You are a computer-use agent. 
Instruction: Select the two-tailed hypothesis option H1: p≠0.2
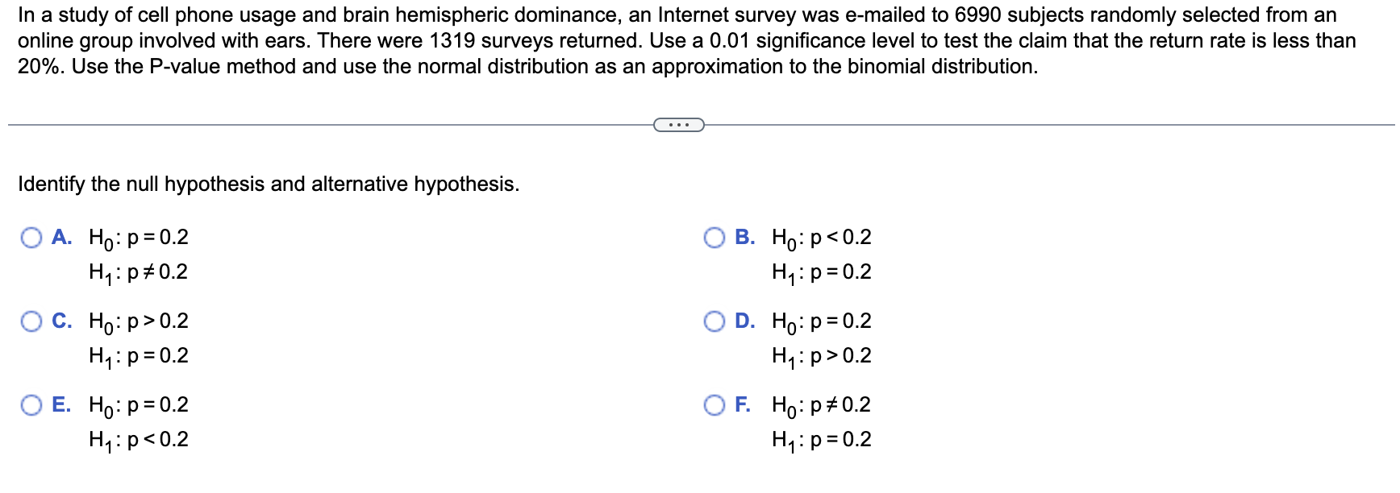pyautogui.click(x=139, y=271)
